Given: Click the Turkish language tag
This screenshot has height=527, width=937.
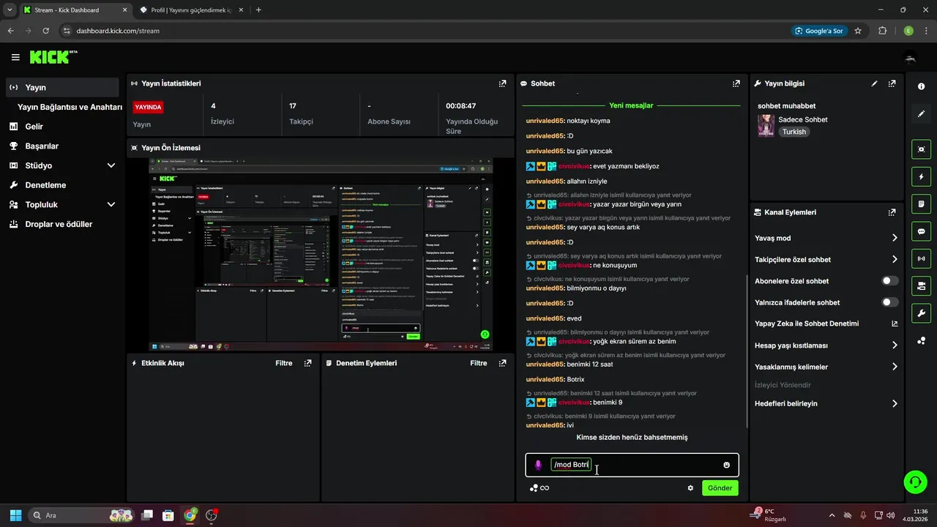Looking at the screenshot, I should tap(794, 132).
